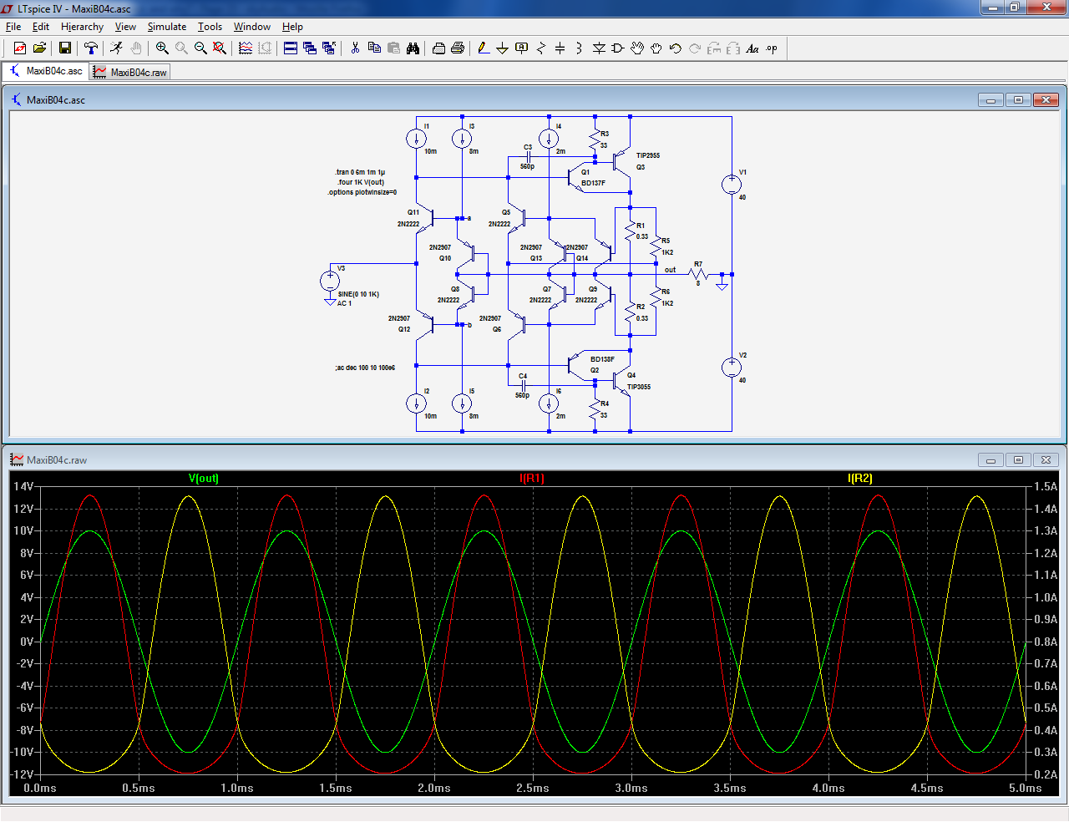Click the Pan magnifier icon
1069x822 pixels.
(181, 48)
